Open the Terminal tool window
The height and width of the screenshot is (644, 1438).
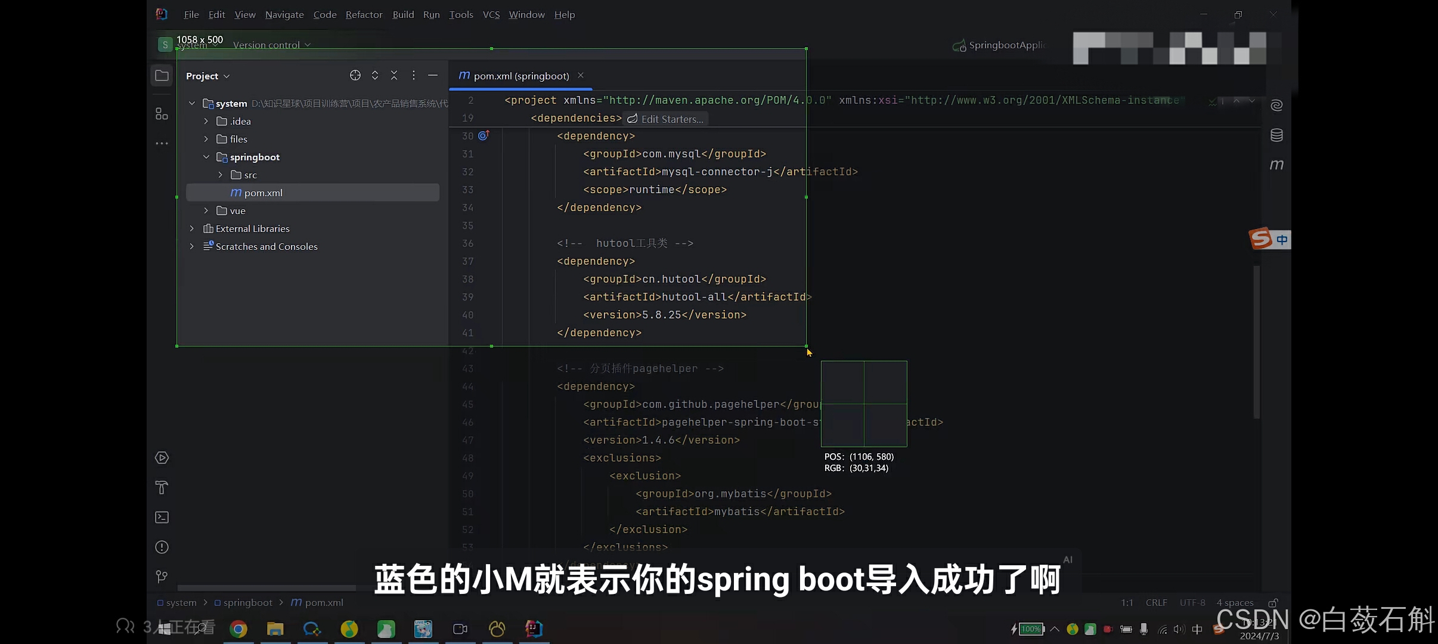(162, 517)
